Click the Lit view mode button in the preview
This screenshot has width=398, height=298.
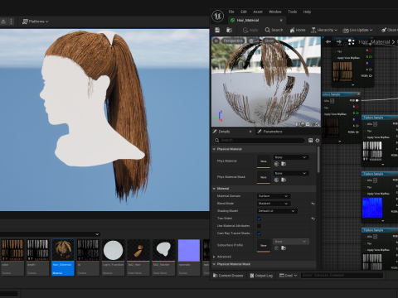coord(254,41)
